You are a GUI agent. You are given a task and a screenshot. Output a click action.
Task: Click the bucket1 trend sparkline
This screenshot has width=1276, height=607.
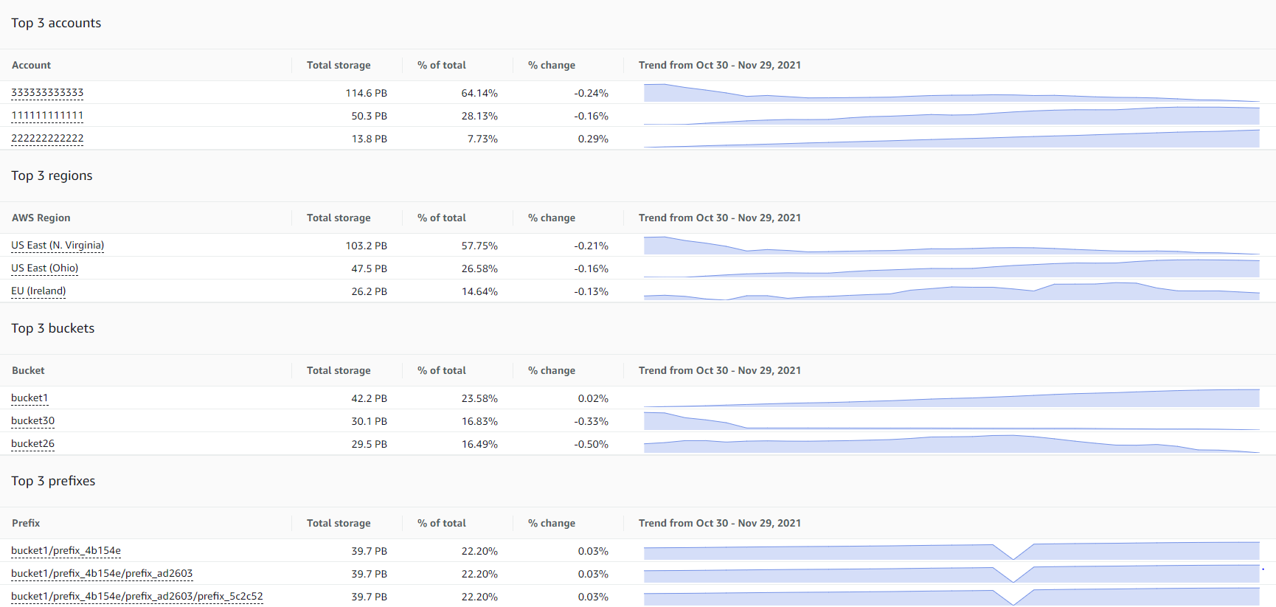click(951, 399)
